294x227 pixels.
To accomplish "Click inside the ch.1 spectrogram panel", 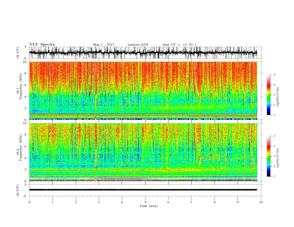I will [x=143, y=91].
